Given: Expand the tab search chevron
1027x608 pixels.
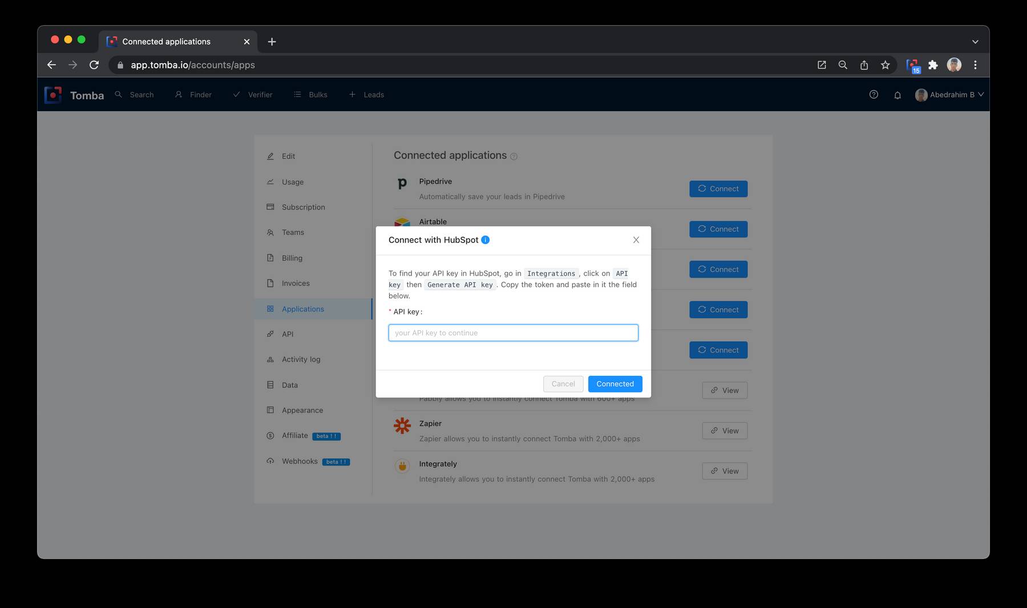Looking at the screenshot, I should coord(975,42).
